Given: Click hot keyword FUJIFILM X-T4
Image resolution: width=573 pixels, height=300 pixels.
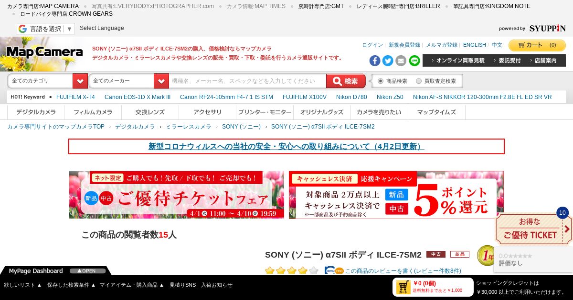Looking at the screenshot, I should [x=75, y=97].
